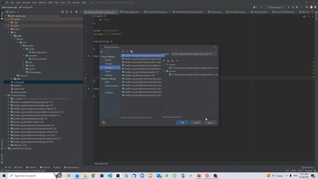
Task: Switch to PersonController.java editor tab
Action: point(284,12)
